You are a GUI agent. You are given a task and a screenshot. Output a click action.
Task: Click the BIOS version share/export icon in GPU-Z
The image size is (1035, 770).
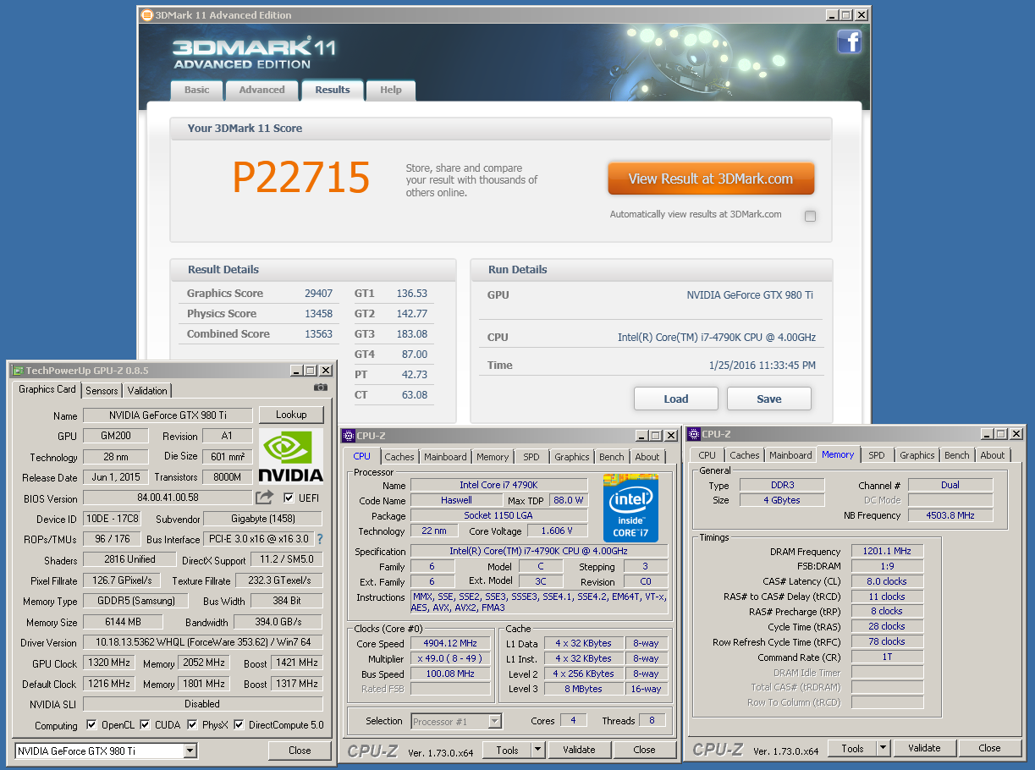[x=265, y=498]
